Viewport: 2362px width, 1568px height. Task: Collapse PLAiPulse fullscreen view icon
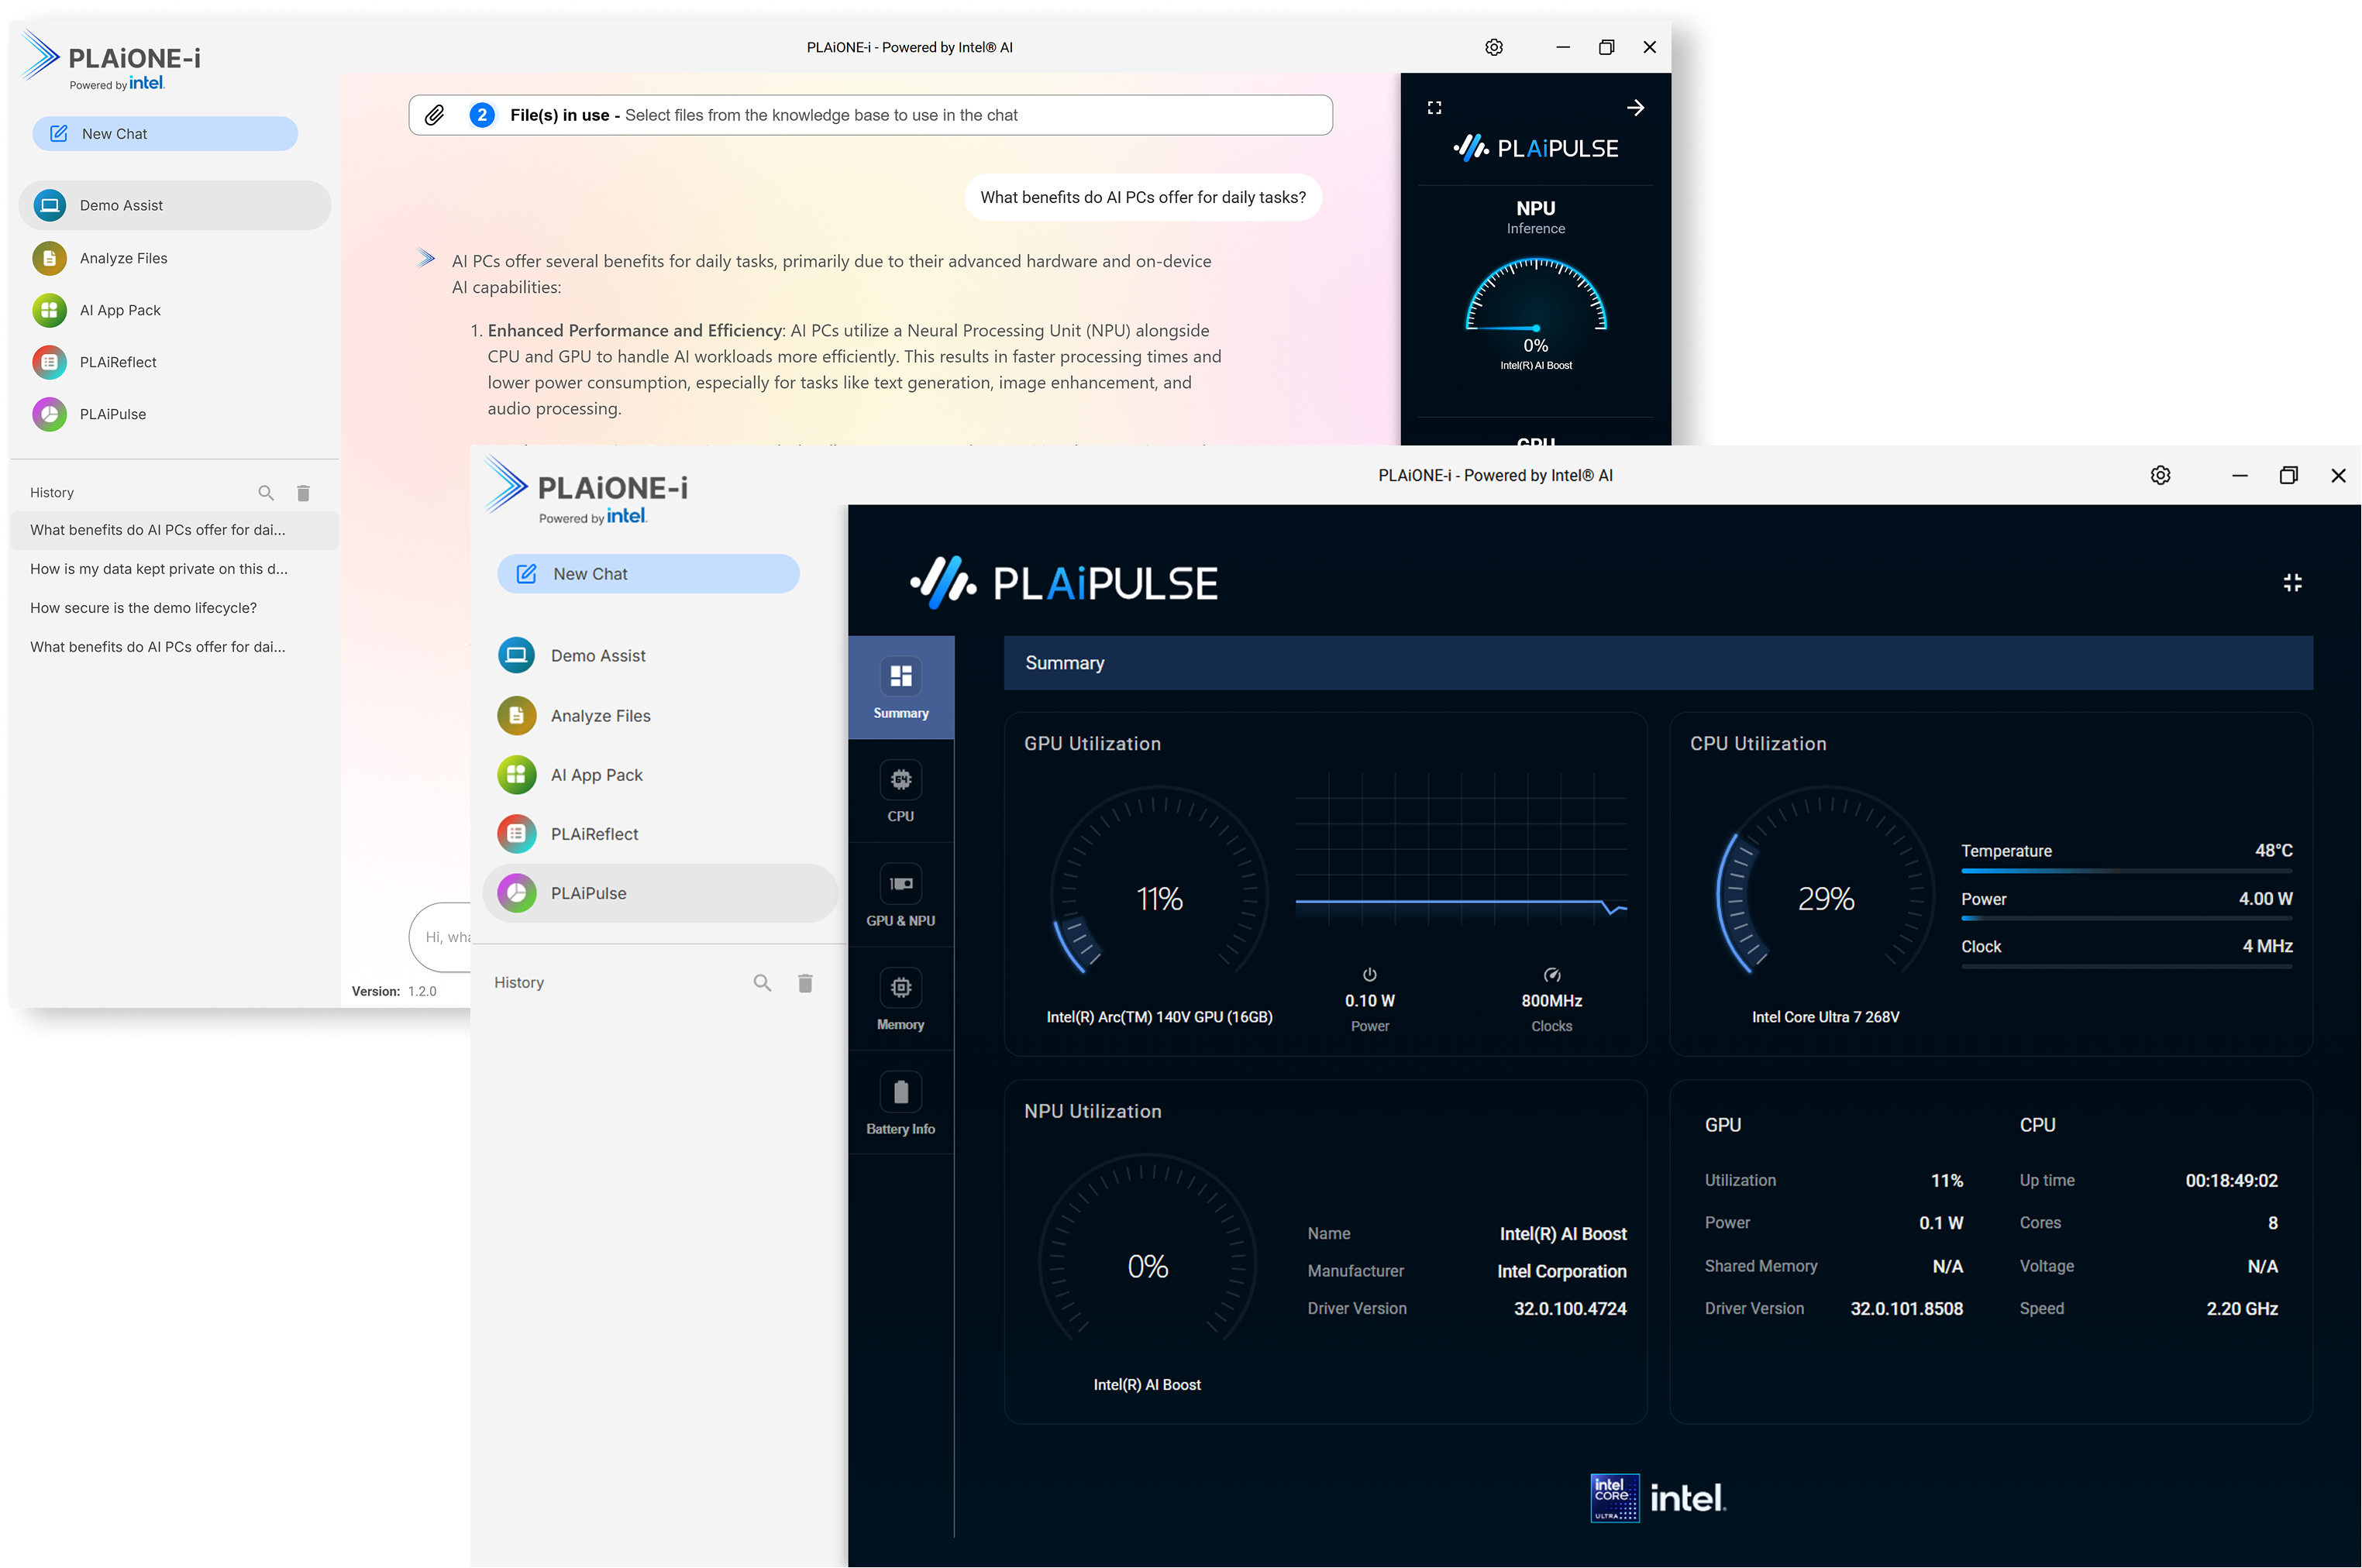2292,582
